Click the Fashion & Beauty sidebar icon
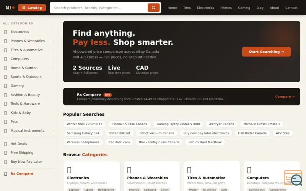This screenshot has width=306, height=191. point(6,95)
